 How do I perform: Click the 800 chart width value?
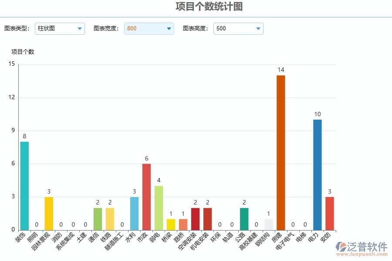(x=131, y=29)
